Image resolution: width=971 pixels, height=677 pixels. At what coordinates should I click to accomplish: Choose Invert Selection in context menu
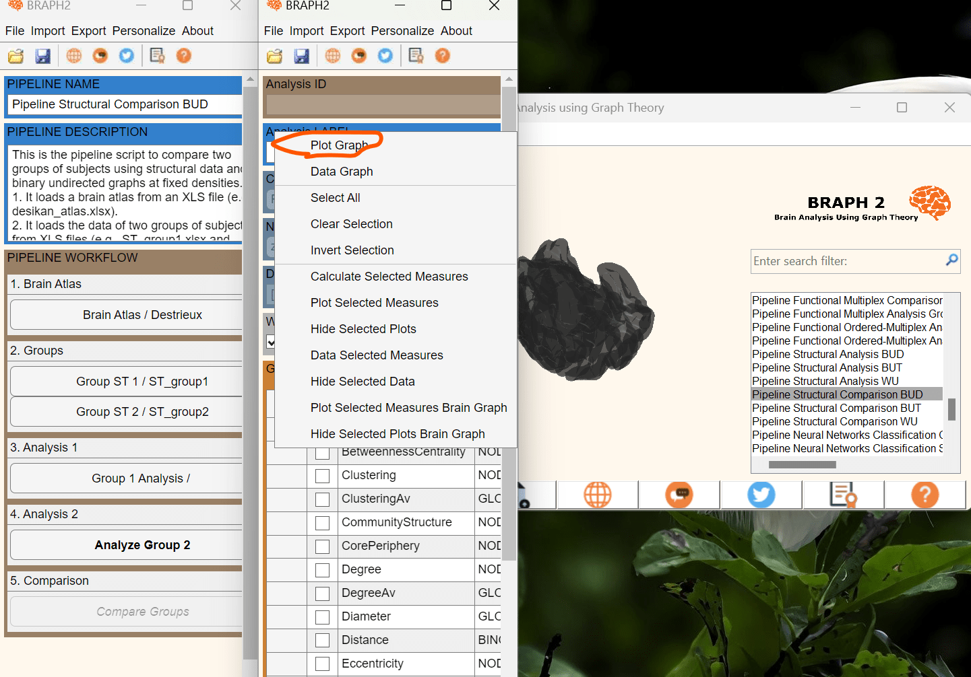tap(396, 250)
